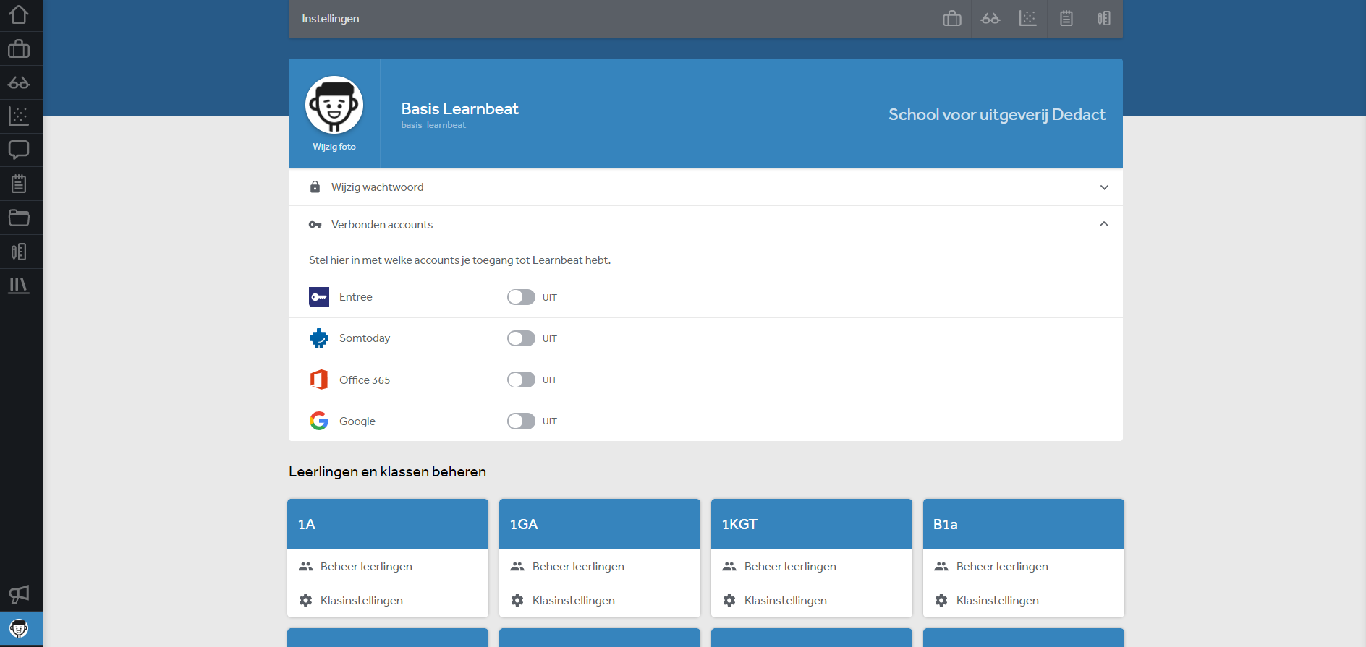Click the Somtoday puzzle logo icon
Screen dimensions: 1366x647
click(319, 338)
